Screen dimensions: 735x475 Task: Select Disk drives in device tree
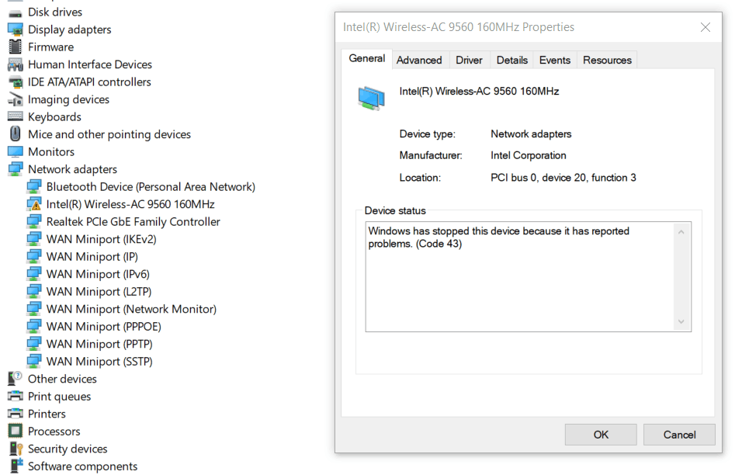55,12
